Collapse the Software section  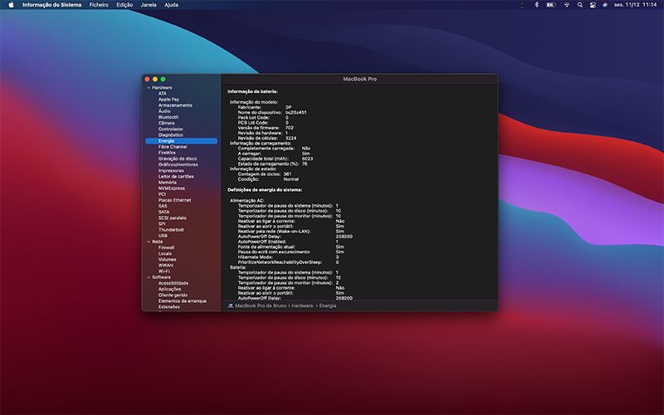(x=149, y=277)
